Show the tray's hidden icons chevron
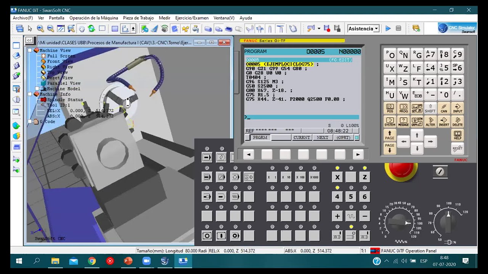Screen dimensions: 488x274 click(387, 261)
